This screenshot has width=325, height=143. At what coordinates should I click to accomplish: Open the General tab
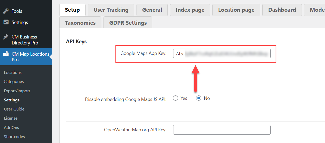pos(152,10)
